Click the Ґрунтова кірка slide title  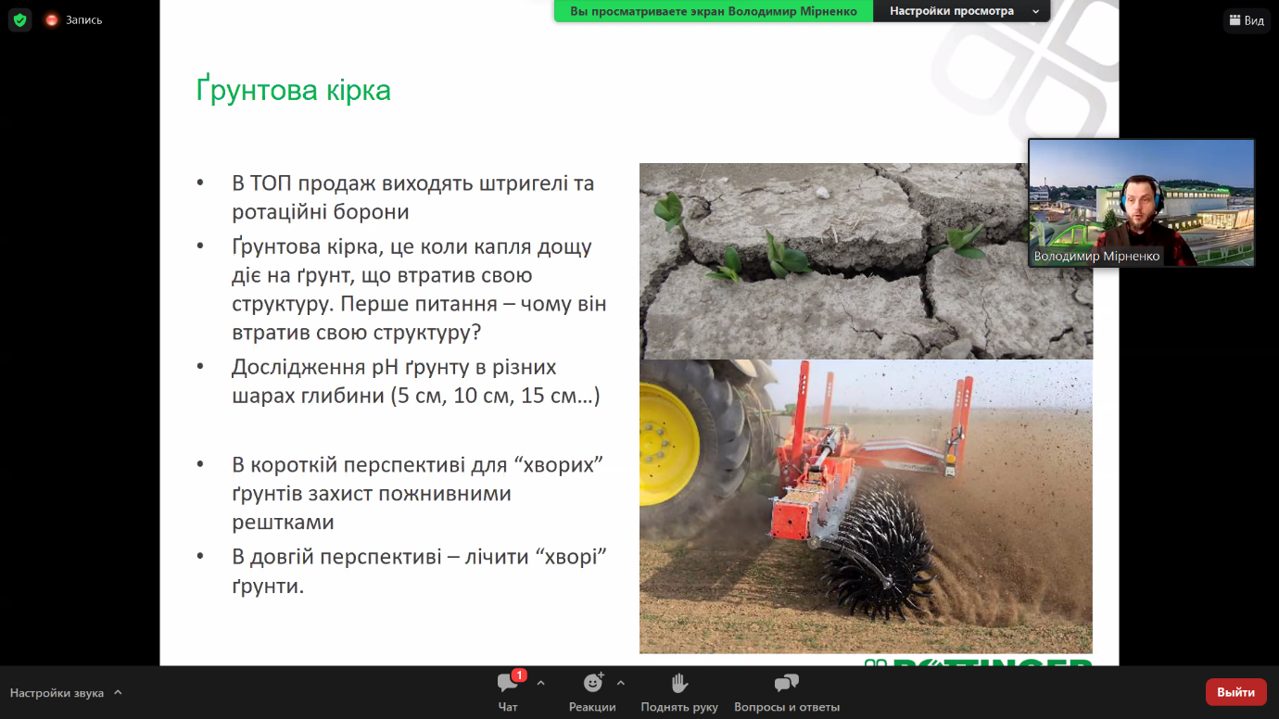(293, 91)
